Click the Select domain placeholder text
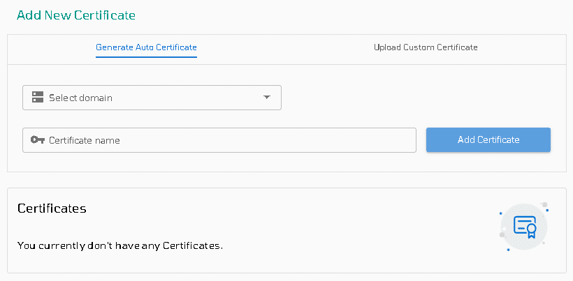573x281 pixels. coord(81,98)
